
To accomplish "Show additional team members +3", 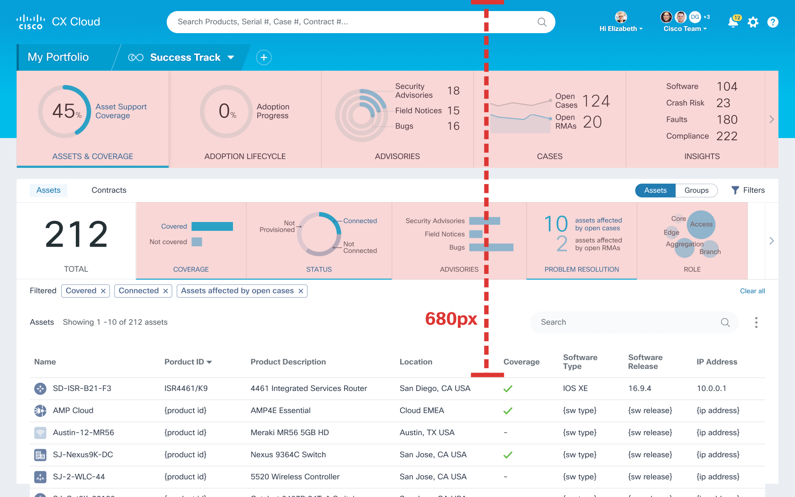I will point(706,17).
